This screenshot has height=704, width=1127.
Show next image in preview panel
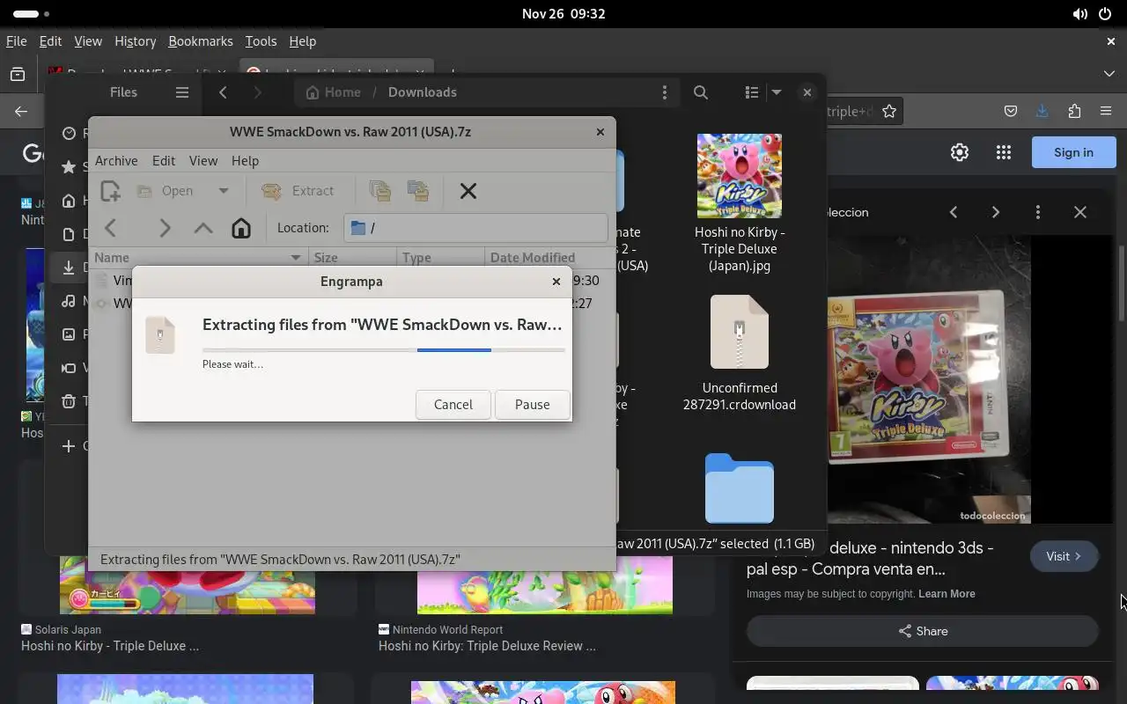click(996, 212)
